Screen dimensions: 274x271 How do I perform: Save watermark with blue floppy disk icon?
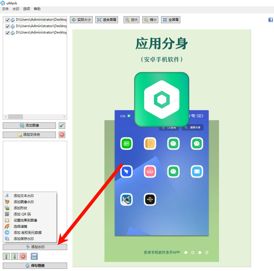coord(34,256)
